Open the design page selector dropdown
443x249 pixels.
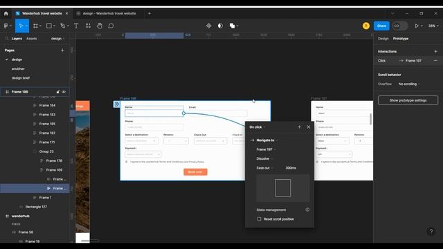click(58, 39)
